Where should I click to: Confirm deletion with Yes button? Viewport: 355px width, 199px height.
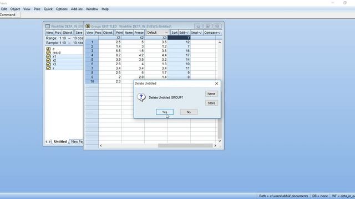[x=165, y=112]
